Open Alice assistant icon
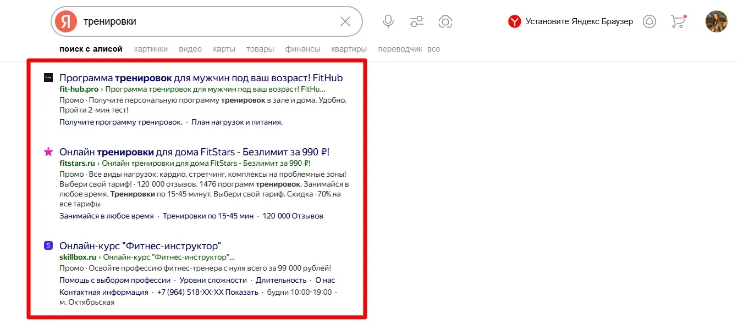 click(x=649, y=21)
